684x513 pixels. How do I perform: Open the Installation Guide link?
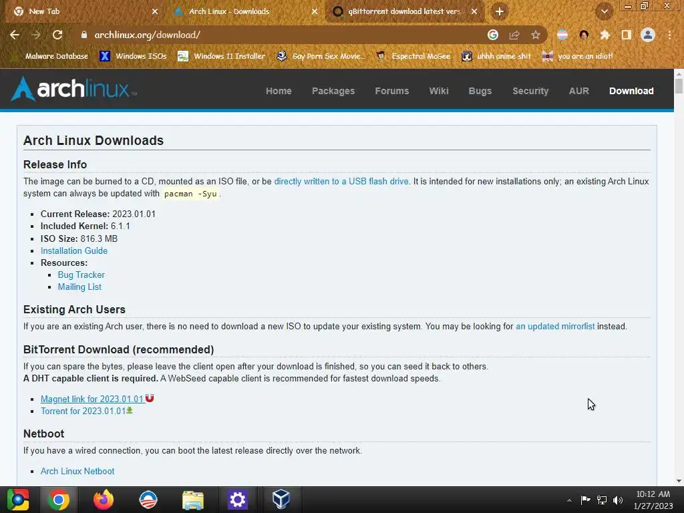coord(73,251)
